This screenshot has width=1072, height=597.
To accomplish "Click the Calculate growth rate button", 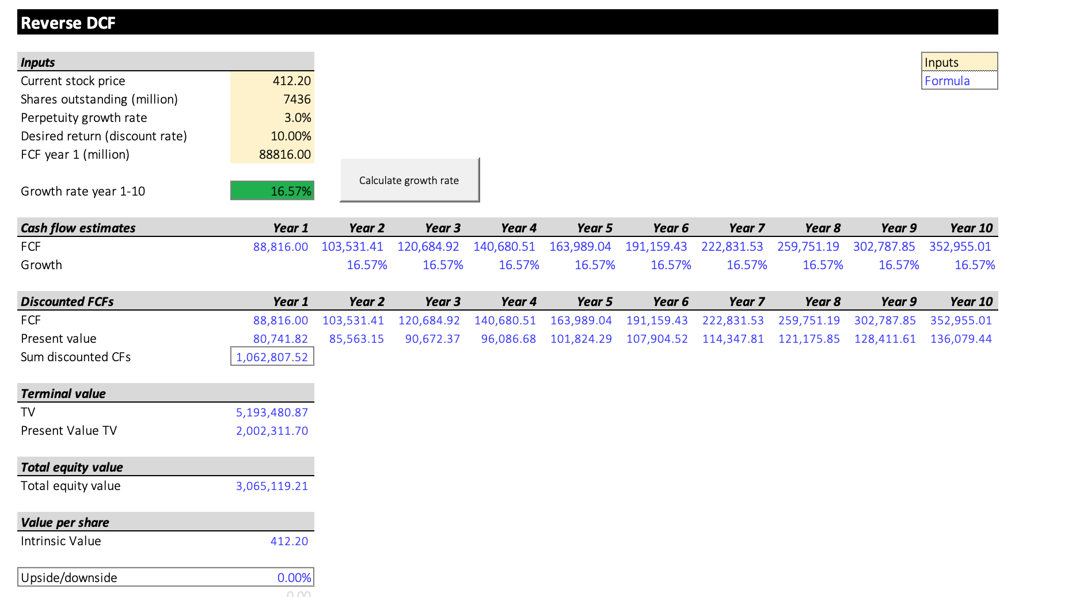I will tap(409, 180).
